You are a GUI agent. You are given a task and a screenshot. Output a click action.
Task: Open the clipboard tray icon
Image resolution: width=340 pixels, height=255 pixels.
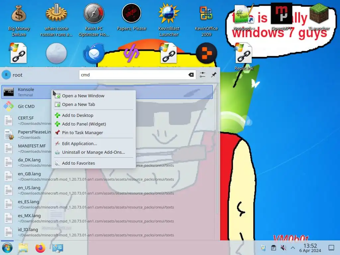(x=274, y=248)
